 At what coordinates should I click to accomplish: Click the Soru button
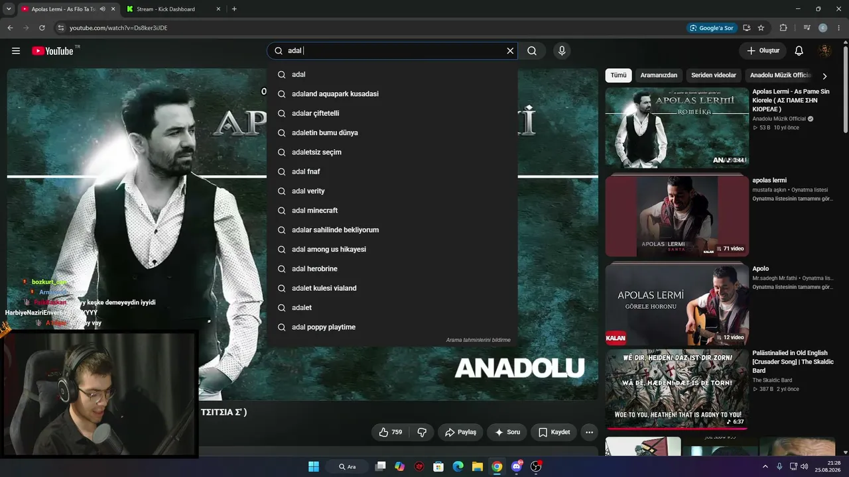507,432
